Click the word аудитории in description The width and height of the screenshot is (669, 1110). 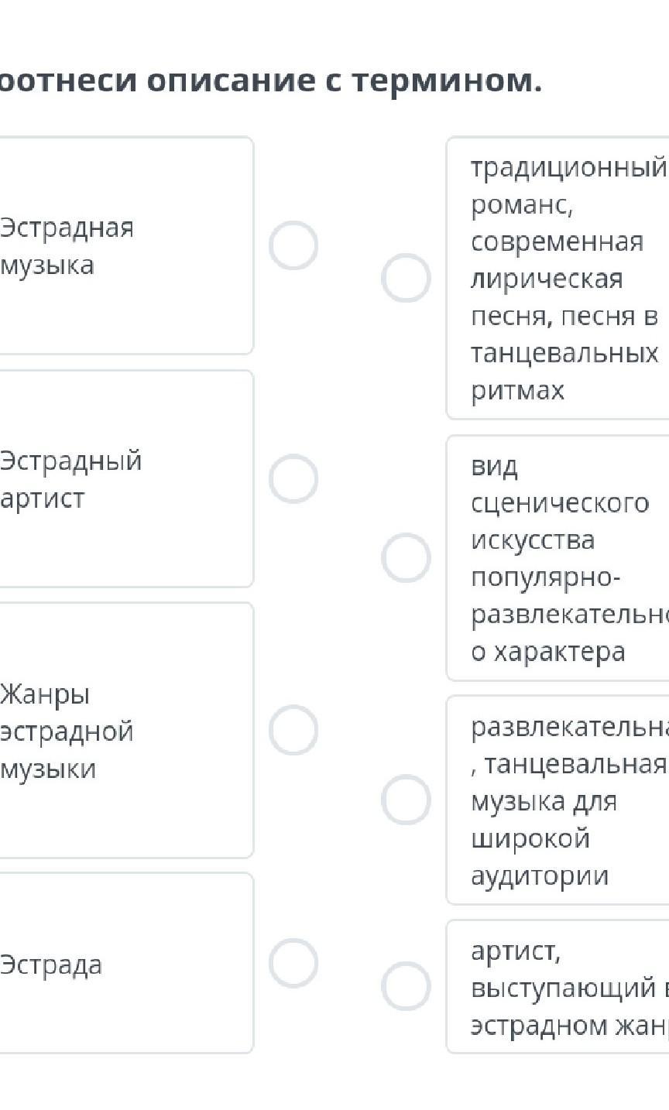540,875
